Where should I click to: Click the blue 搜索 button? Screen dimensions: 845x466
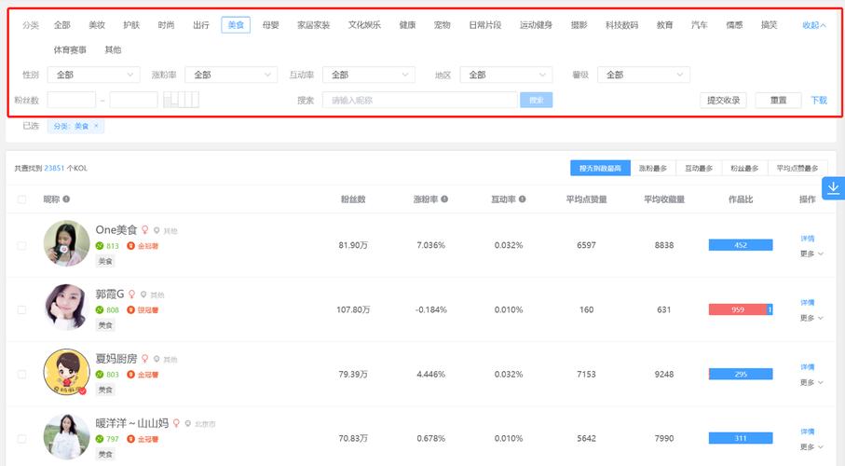tap(537, 100)
